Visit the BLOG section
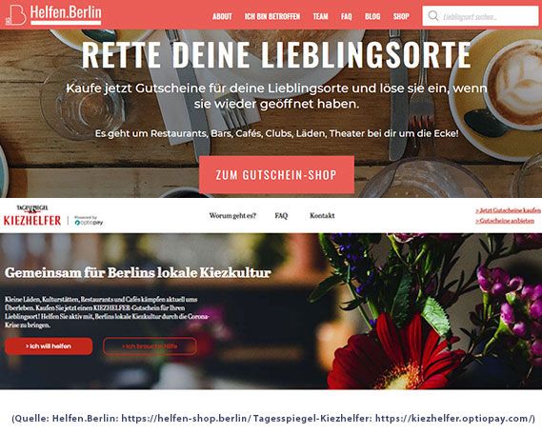 [x=372, y=16]
